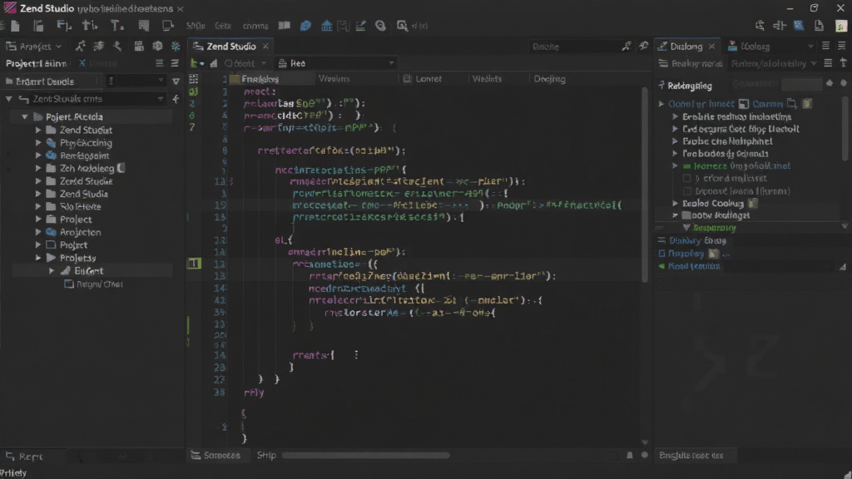Click the document icon at the toolbar's right end
Screen dimensions: 852x479
coord(819,26)
